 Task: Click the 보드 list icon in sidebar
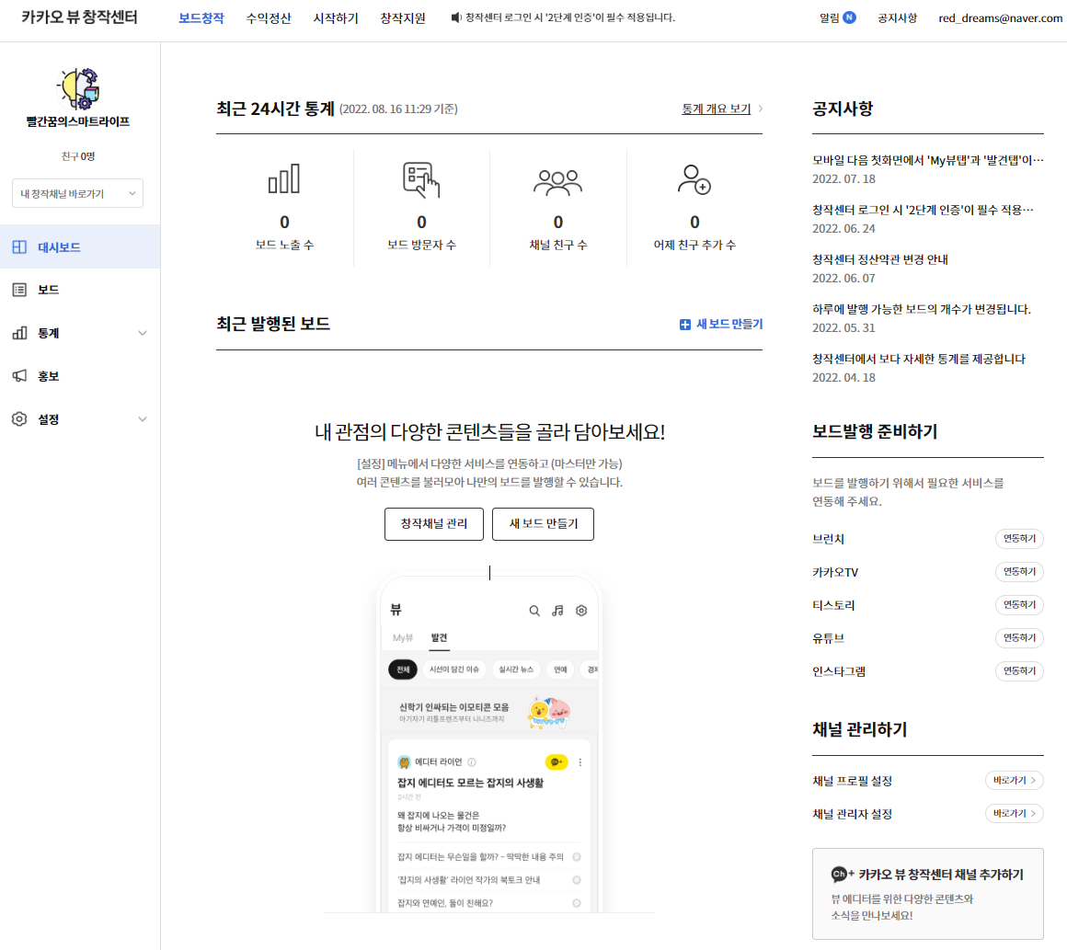tap(19, 290)
